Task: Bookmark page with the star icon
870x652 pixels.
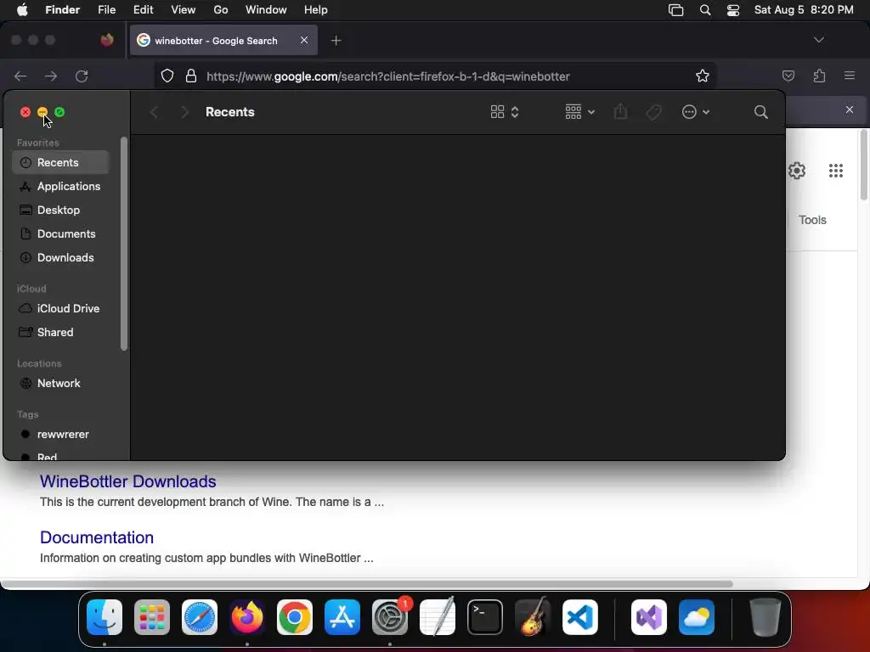Action: click(x=703, y=76)
